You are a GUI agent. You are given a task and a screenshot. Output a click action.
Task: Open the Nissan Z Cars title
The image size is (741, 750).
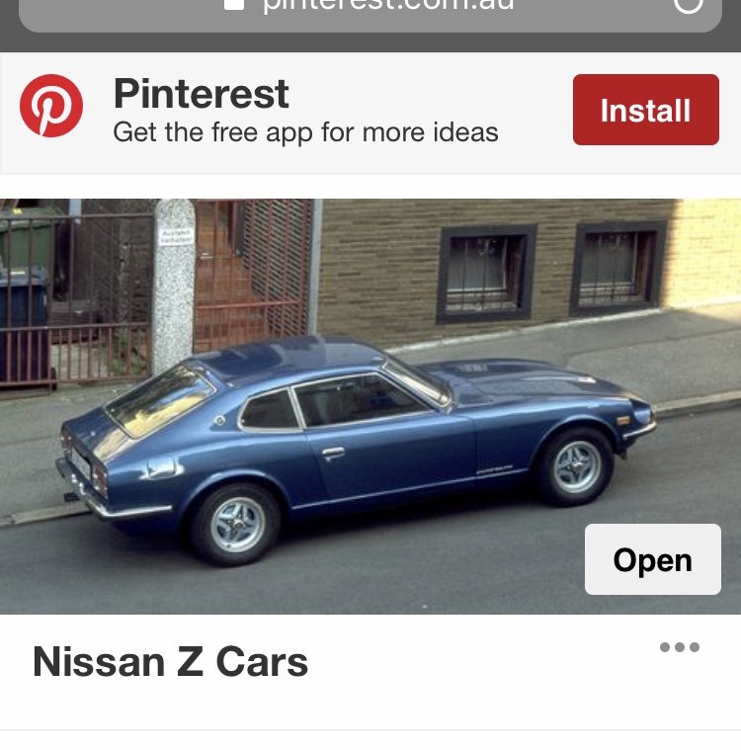[170, 662]
